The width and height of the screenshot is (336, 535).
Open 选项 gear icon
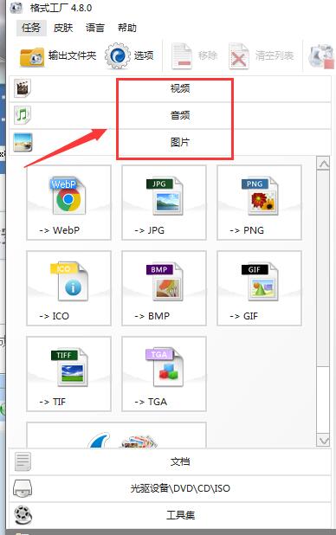[x=118, y=55]
